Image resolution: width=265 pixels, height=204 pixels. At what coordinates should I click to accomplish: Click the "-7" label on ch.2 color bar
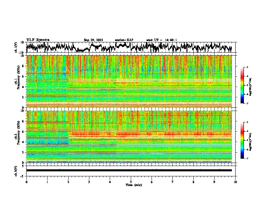[247, 158]
